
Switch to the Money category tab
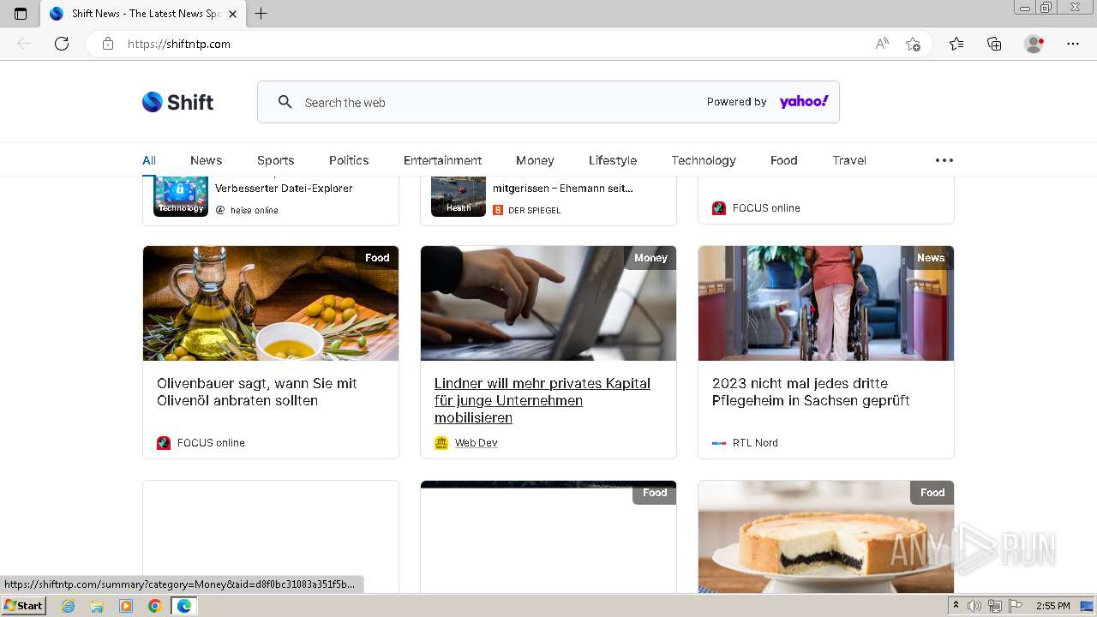tap(535, 160)
